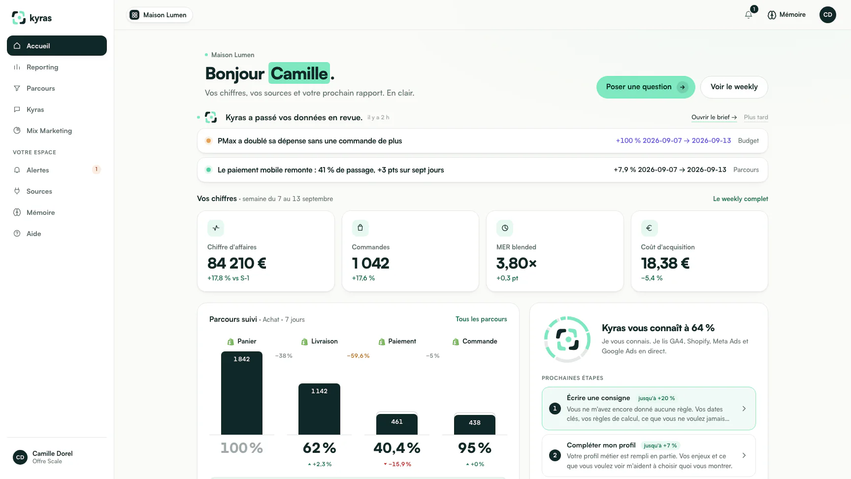Screen dimensions: 851x479
Task: Click the circular Kyras knowledge gauge
Action: 567,339
